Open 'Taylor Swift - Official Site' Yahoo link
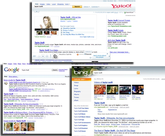This screenshot has height=136, width=165. tap(71, 17)
